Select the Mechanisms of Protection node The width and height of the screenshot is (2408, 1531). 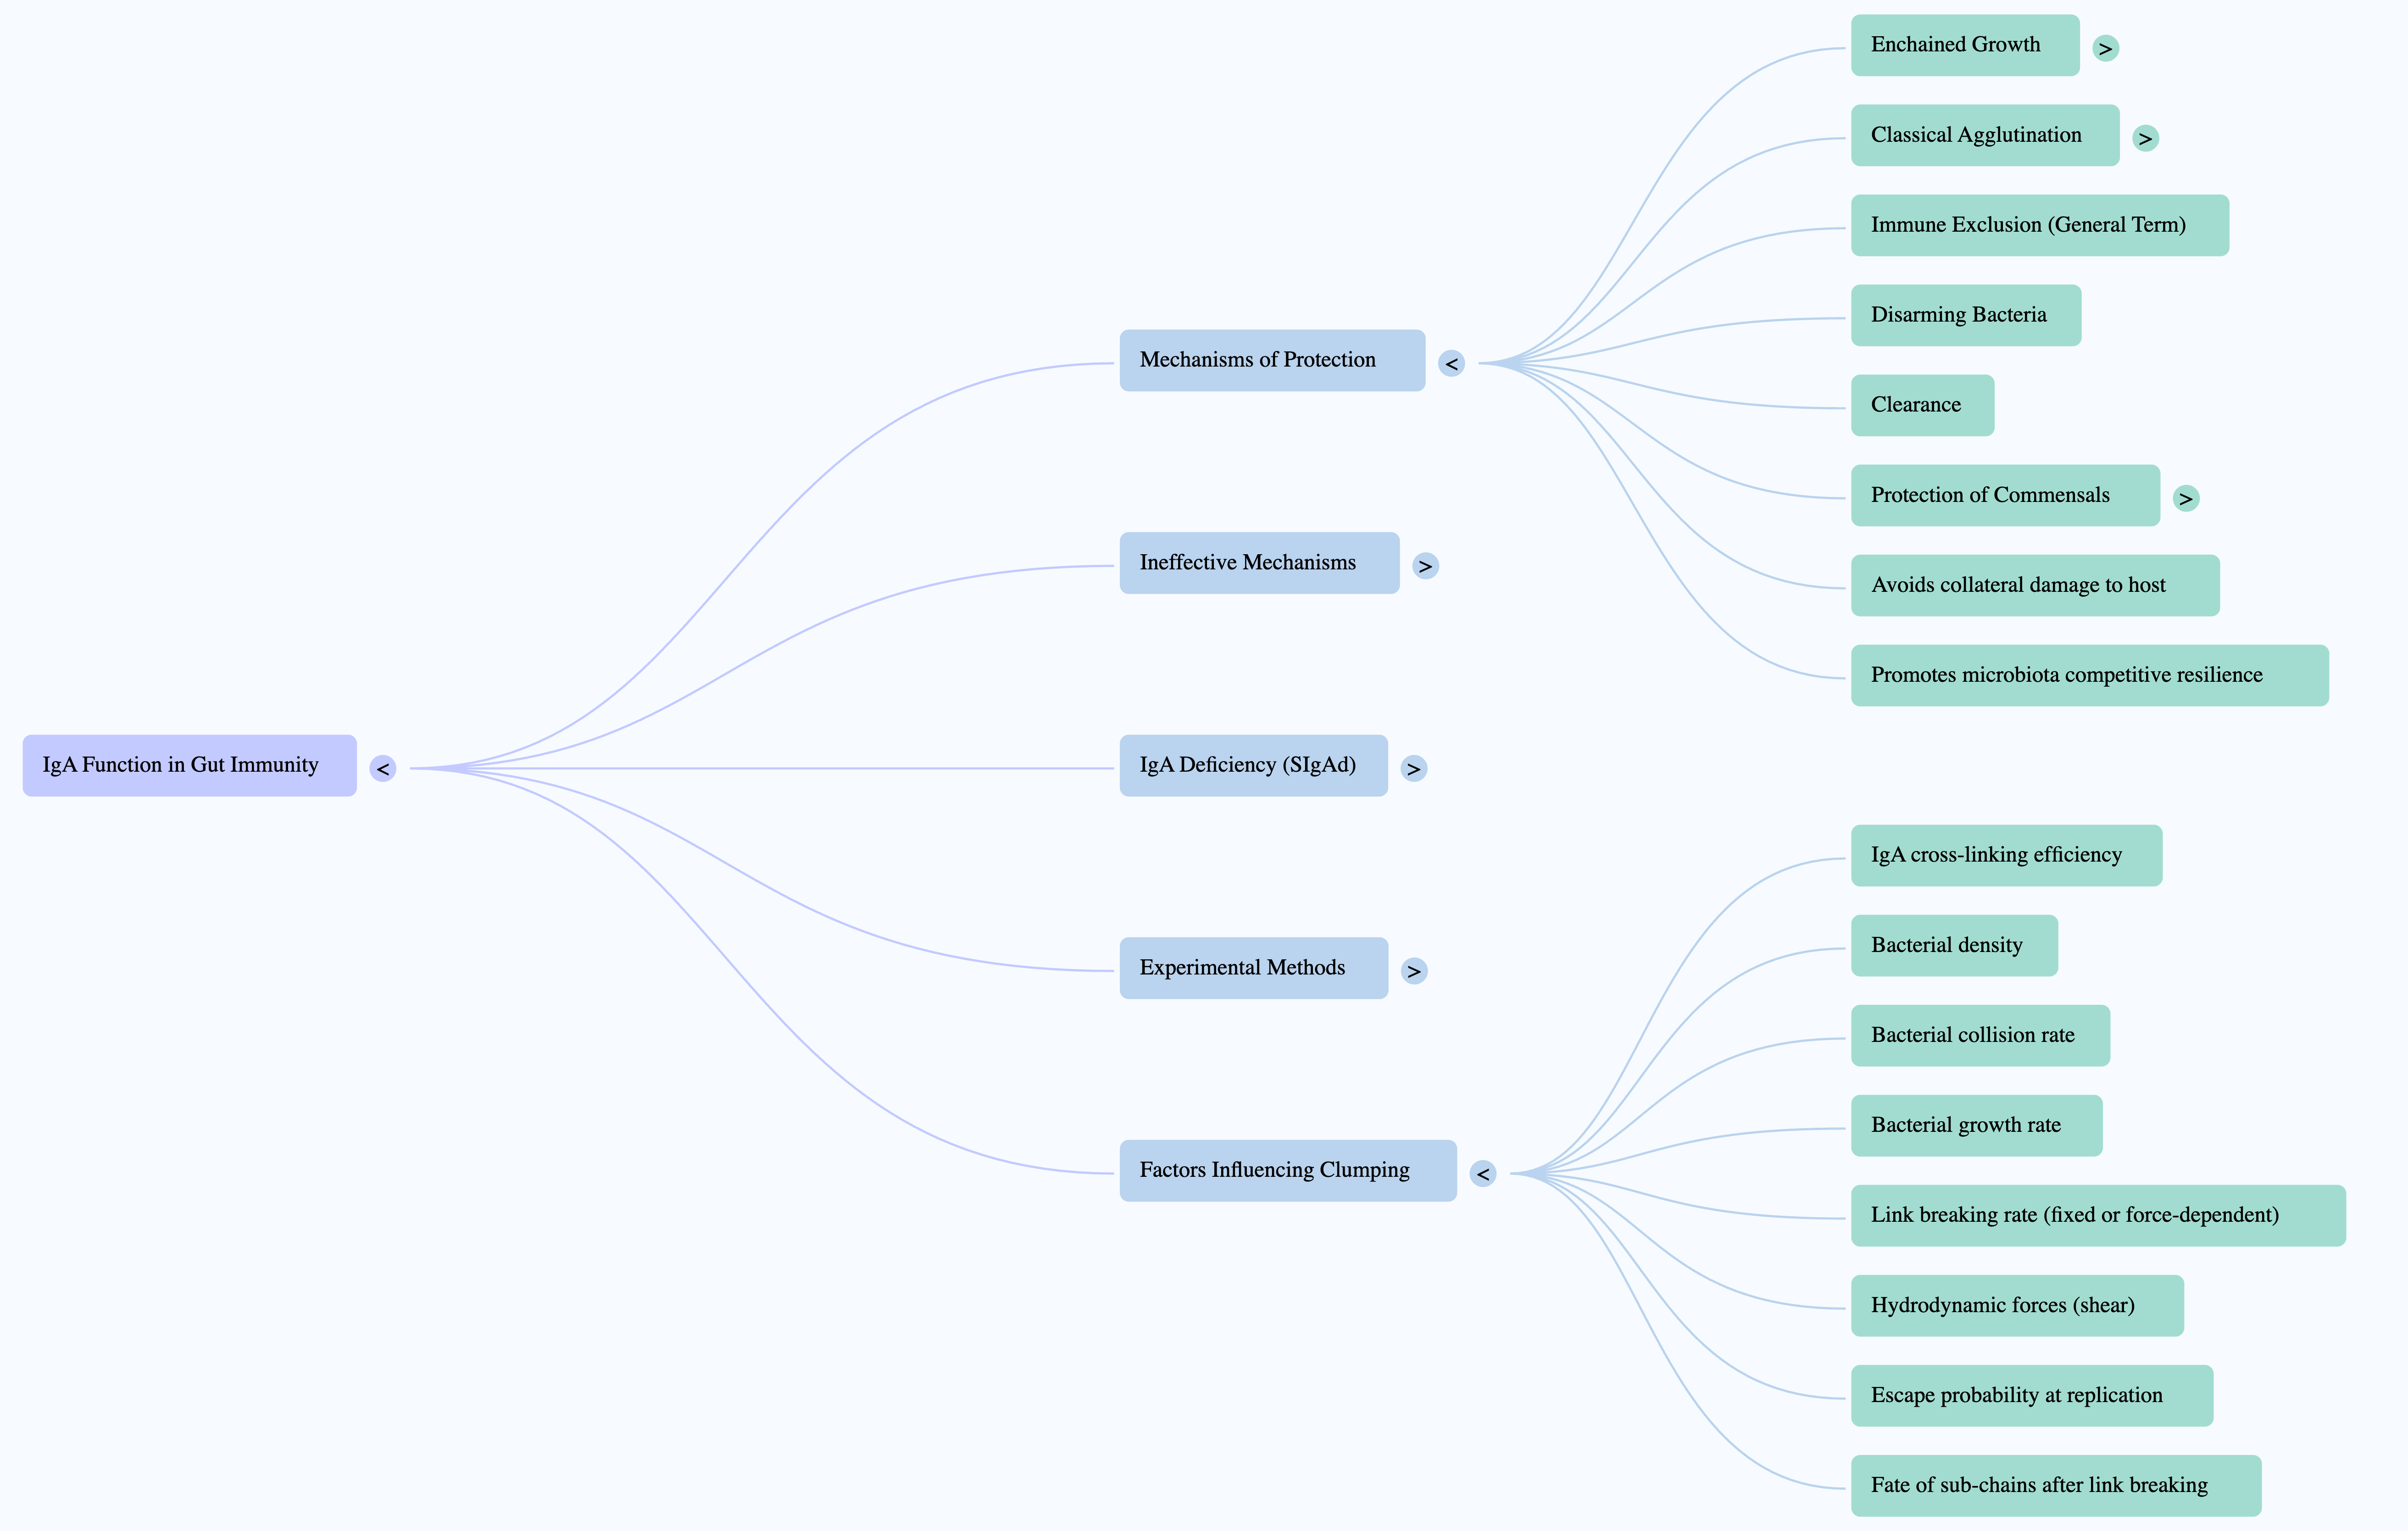pyautogui.click(x=1272, y=361)
